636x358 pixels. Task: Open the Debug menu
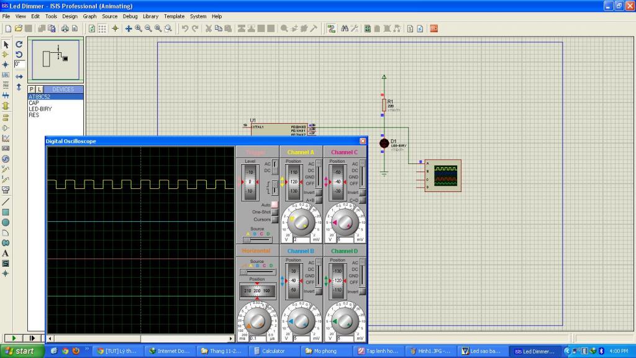[x=130, y=16]
